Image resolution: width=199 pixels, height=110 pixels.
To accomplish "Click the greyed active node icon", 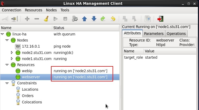I will [x=134, y=19].
